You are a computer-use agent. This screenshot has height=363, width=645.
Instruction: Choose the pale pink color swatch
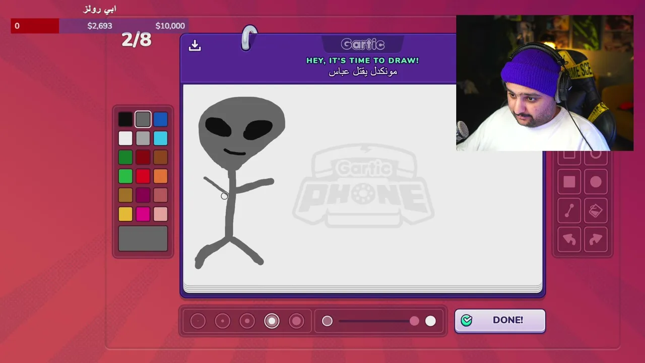tap(160, 214)
